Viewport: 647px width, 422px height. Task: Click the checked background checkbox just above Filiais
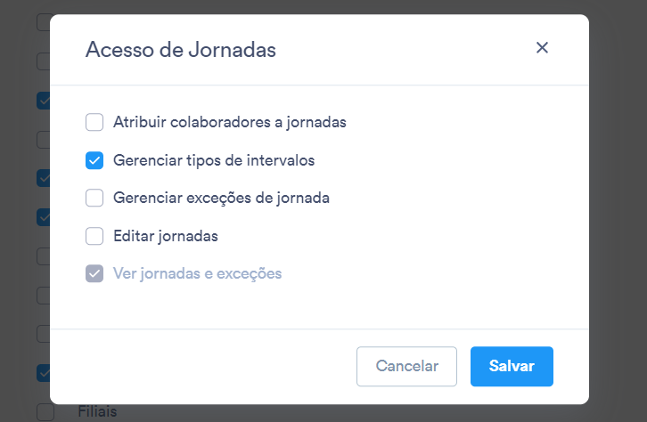44,373
